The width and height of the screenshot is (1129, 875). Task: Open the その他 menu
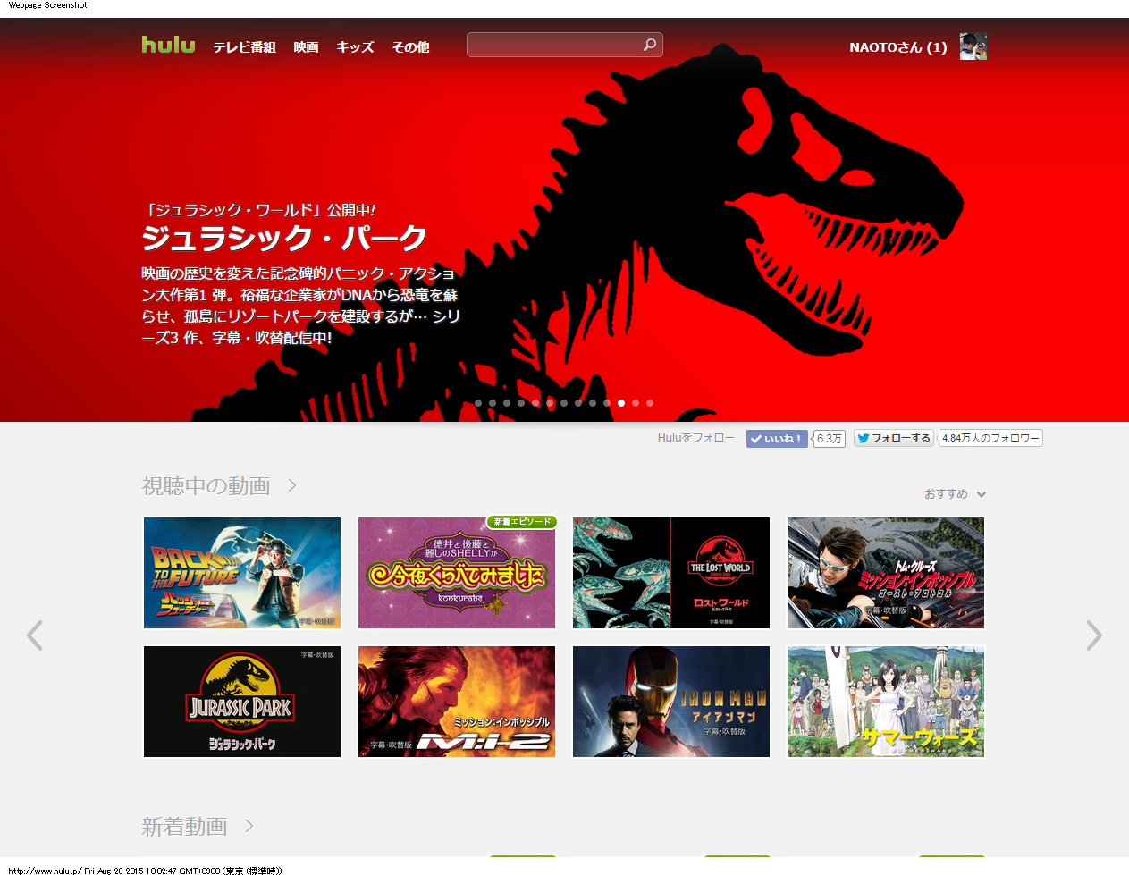410,47
